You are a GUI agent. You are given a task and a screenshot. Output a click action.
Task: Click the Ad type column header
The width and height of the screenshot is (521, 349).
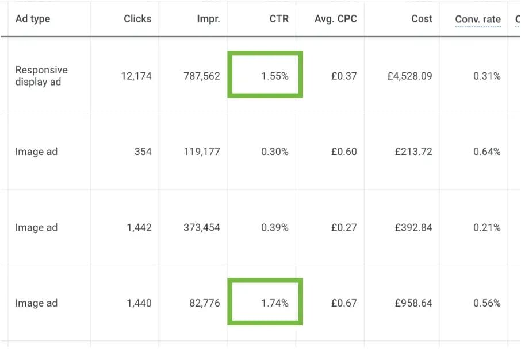32,18
